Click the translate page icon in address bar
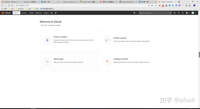The height and width of the screenshot is (109, 200). (152, 5)
